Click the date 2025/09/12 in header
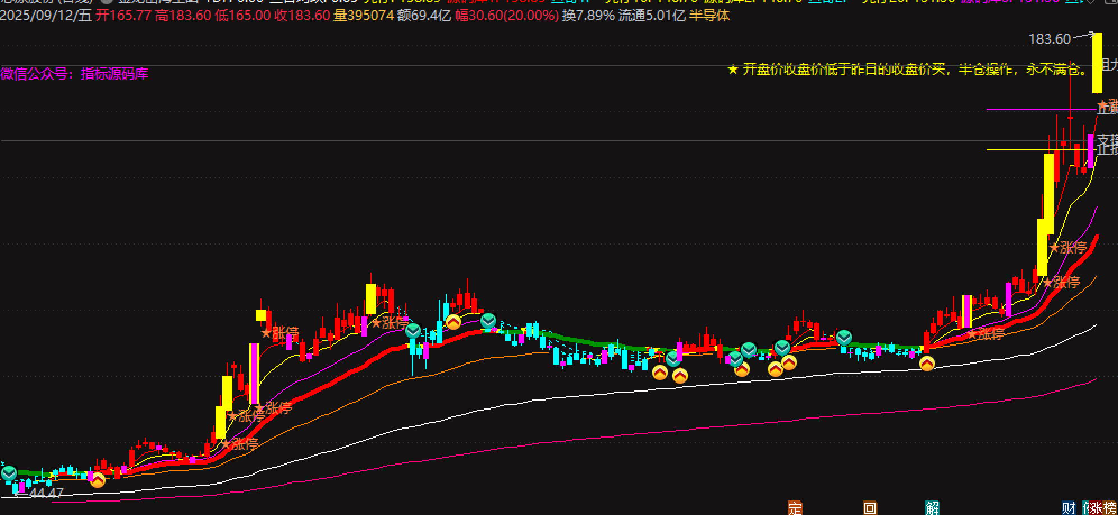 pyautogui.click(x=46, y=16)
